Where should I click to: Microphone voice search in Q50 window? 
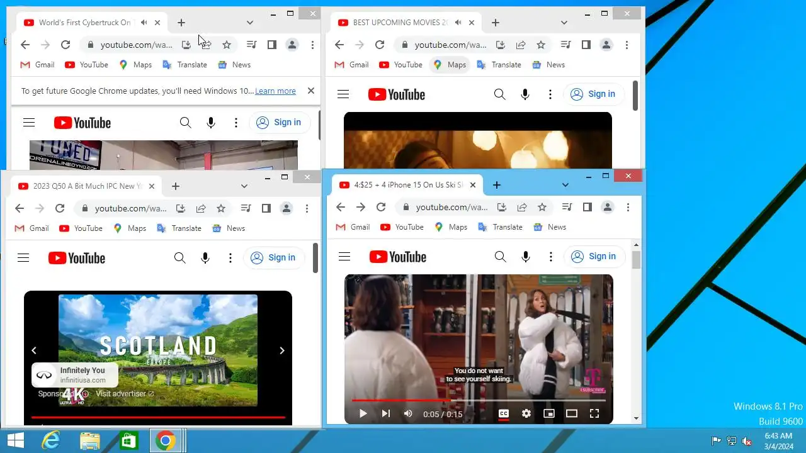205,258
